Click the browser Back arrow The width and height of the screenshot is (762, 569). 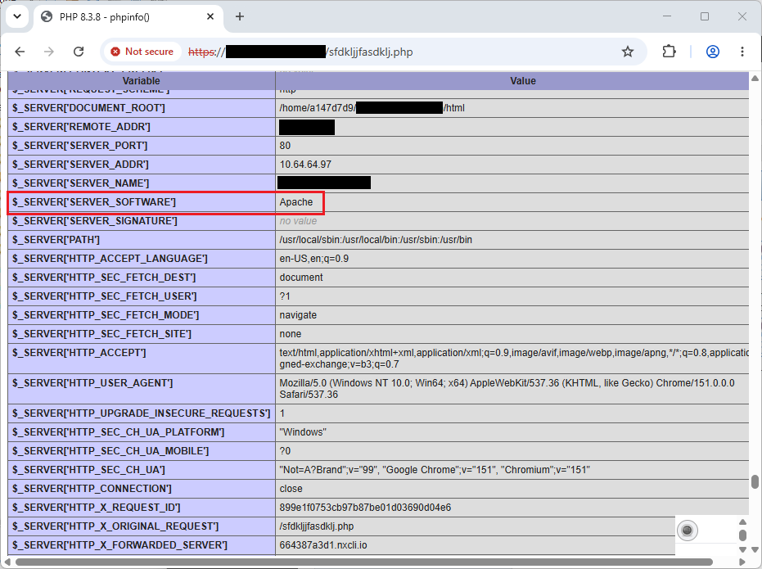click(x=20, y=52)
